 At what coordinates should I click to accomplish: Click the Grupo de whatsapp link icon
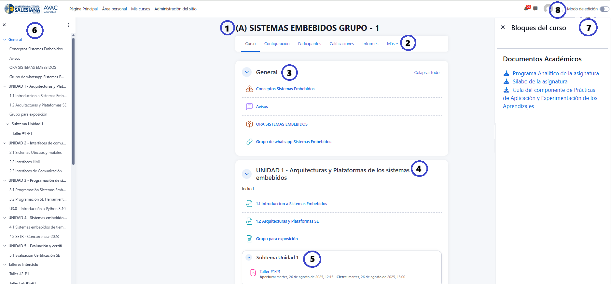pyautogui.click(x=249, y=142)
